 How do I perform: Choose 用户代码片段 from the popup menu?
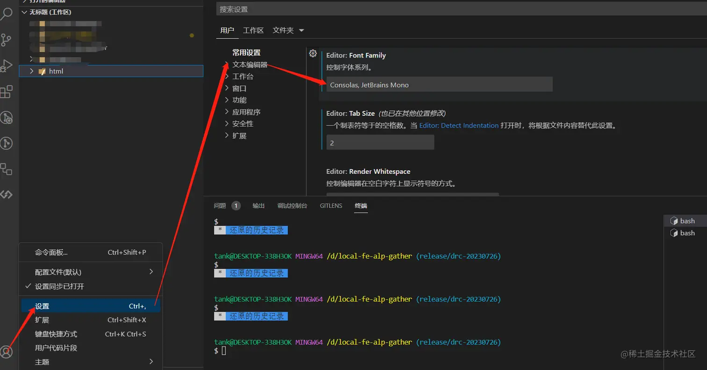coord(91,348)
